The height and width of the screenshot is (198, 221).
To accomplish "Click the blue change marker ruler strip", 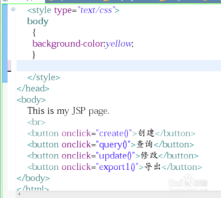I will coord(5,43).
